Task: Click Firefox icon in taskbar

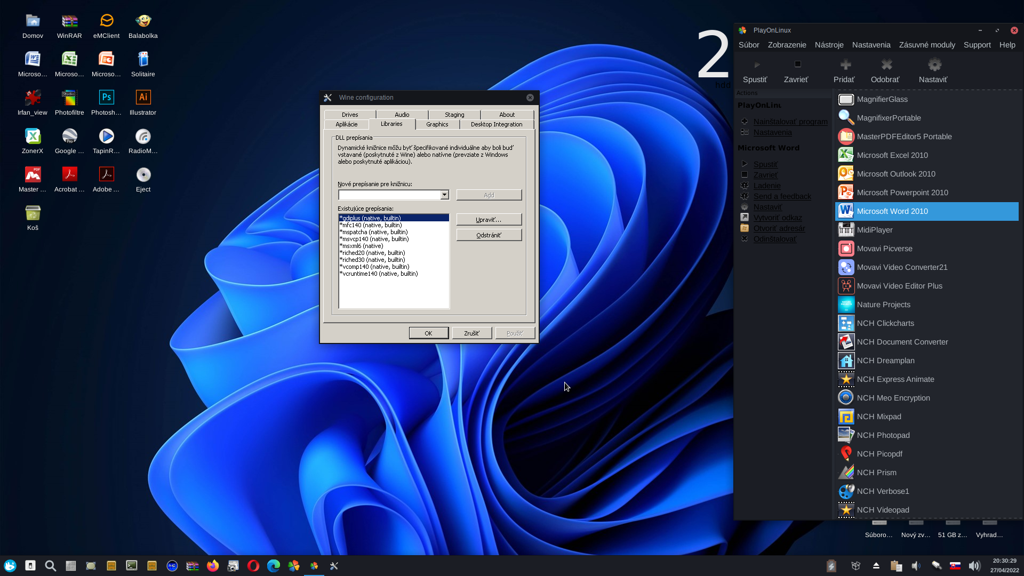Action: (x=213, y=566)
